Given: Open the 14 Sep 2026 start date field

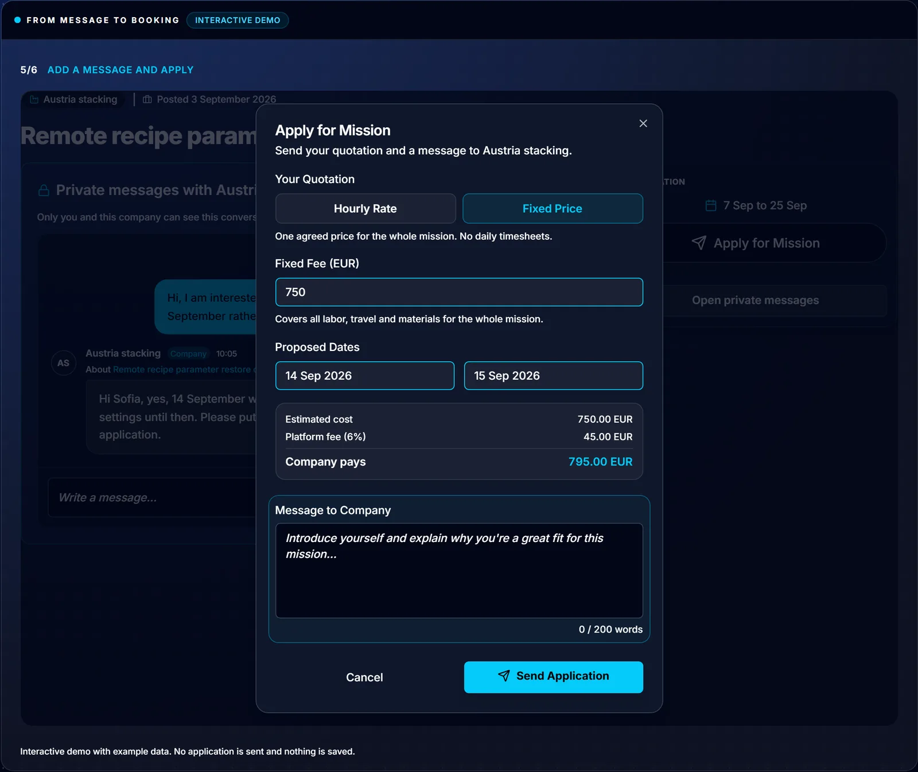Looking at the screenshot, I should 365,376.
